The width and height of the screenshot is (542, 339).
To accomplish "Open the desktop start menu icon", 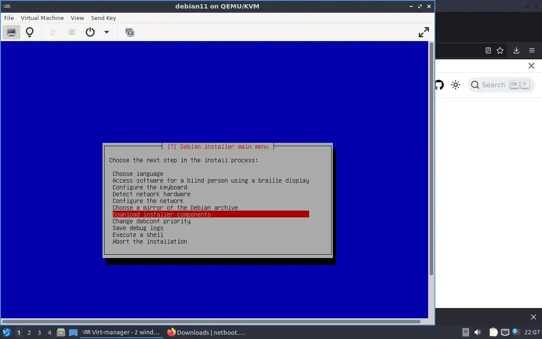I will pyautogui.click(x=6, y=332).
